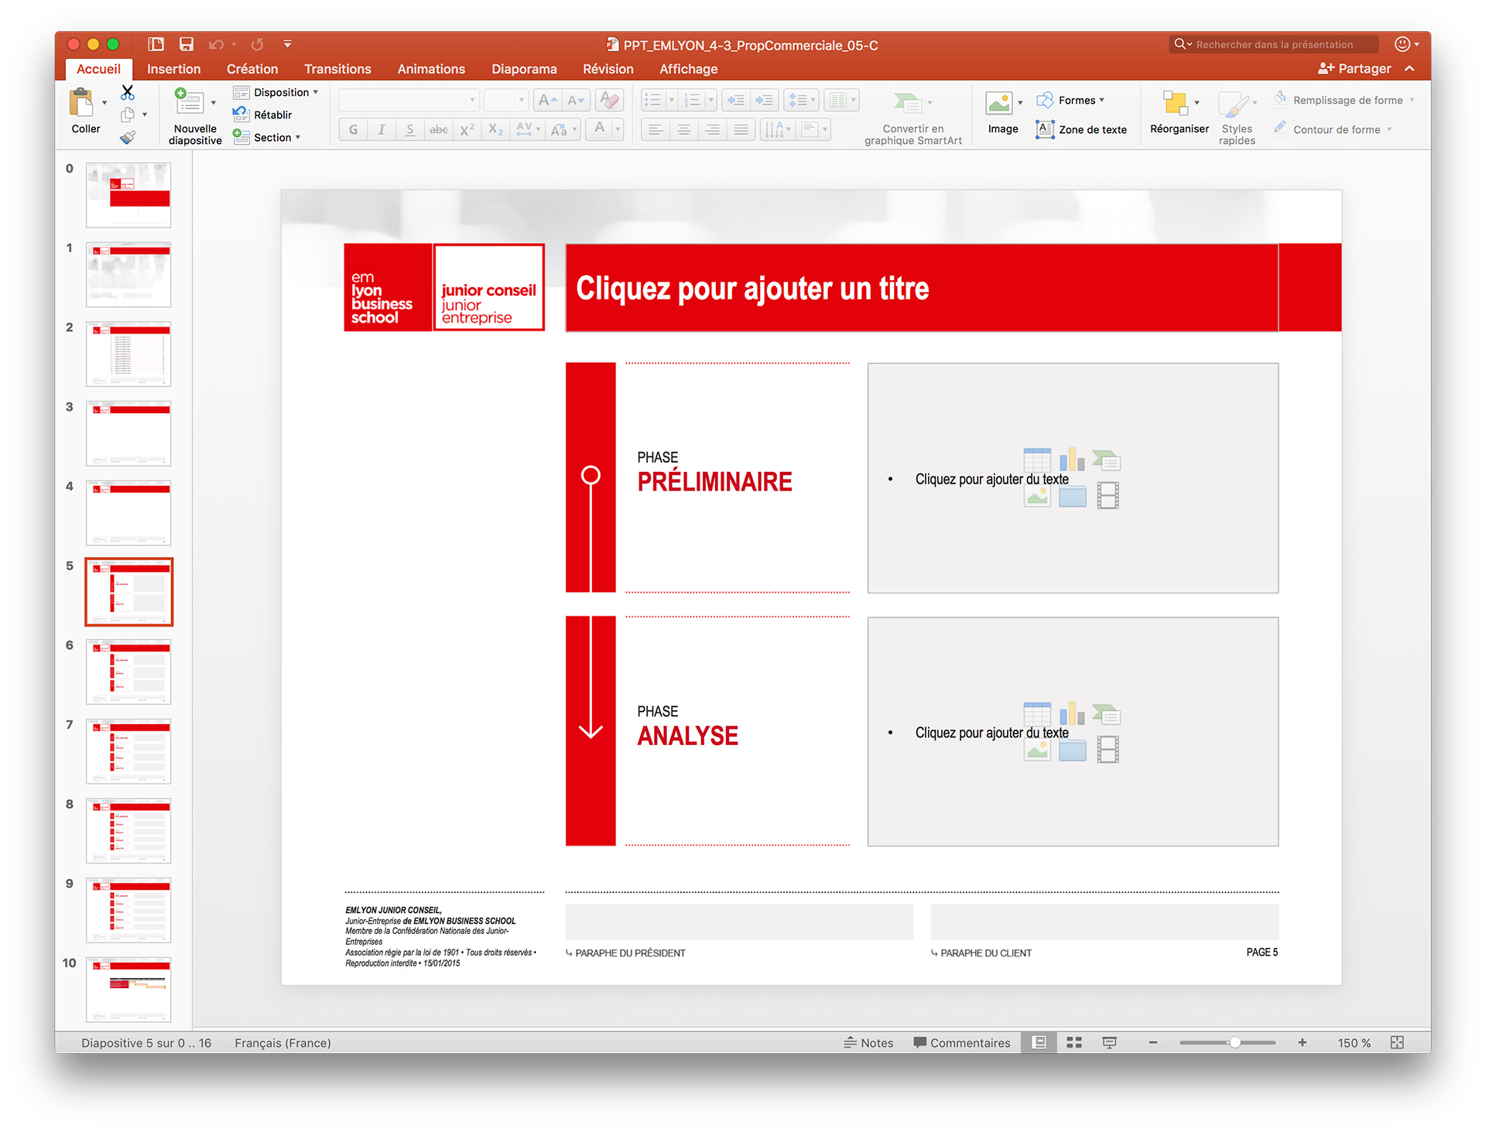Click the Image insert icon
The image size is (1486, 1132).
coord(998,102)
